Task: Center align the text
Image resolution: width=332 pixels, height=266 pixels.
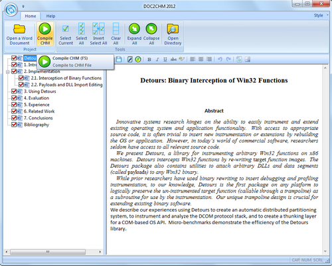Action: point(201,59)
